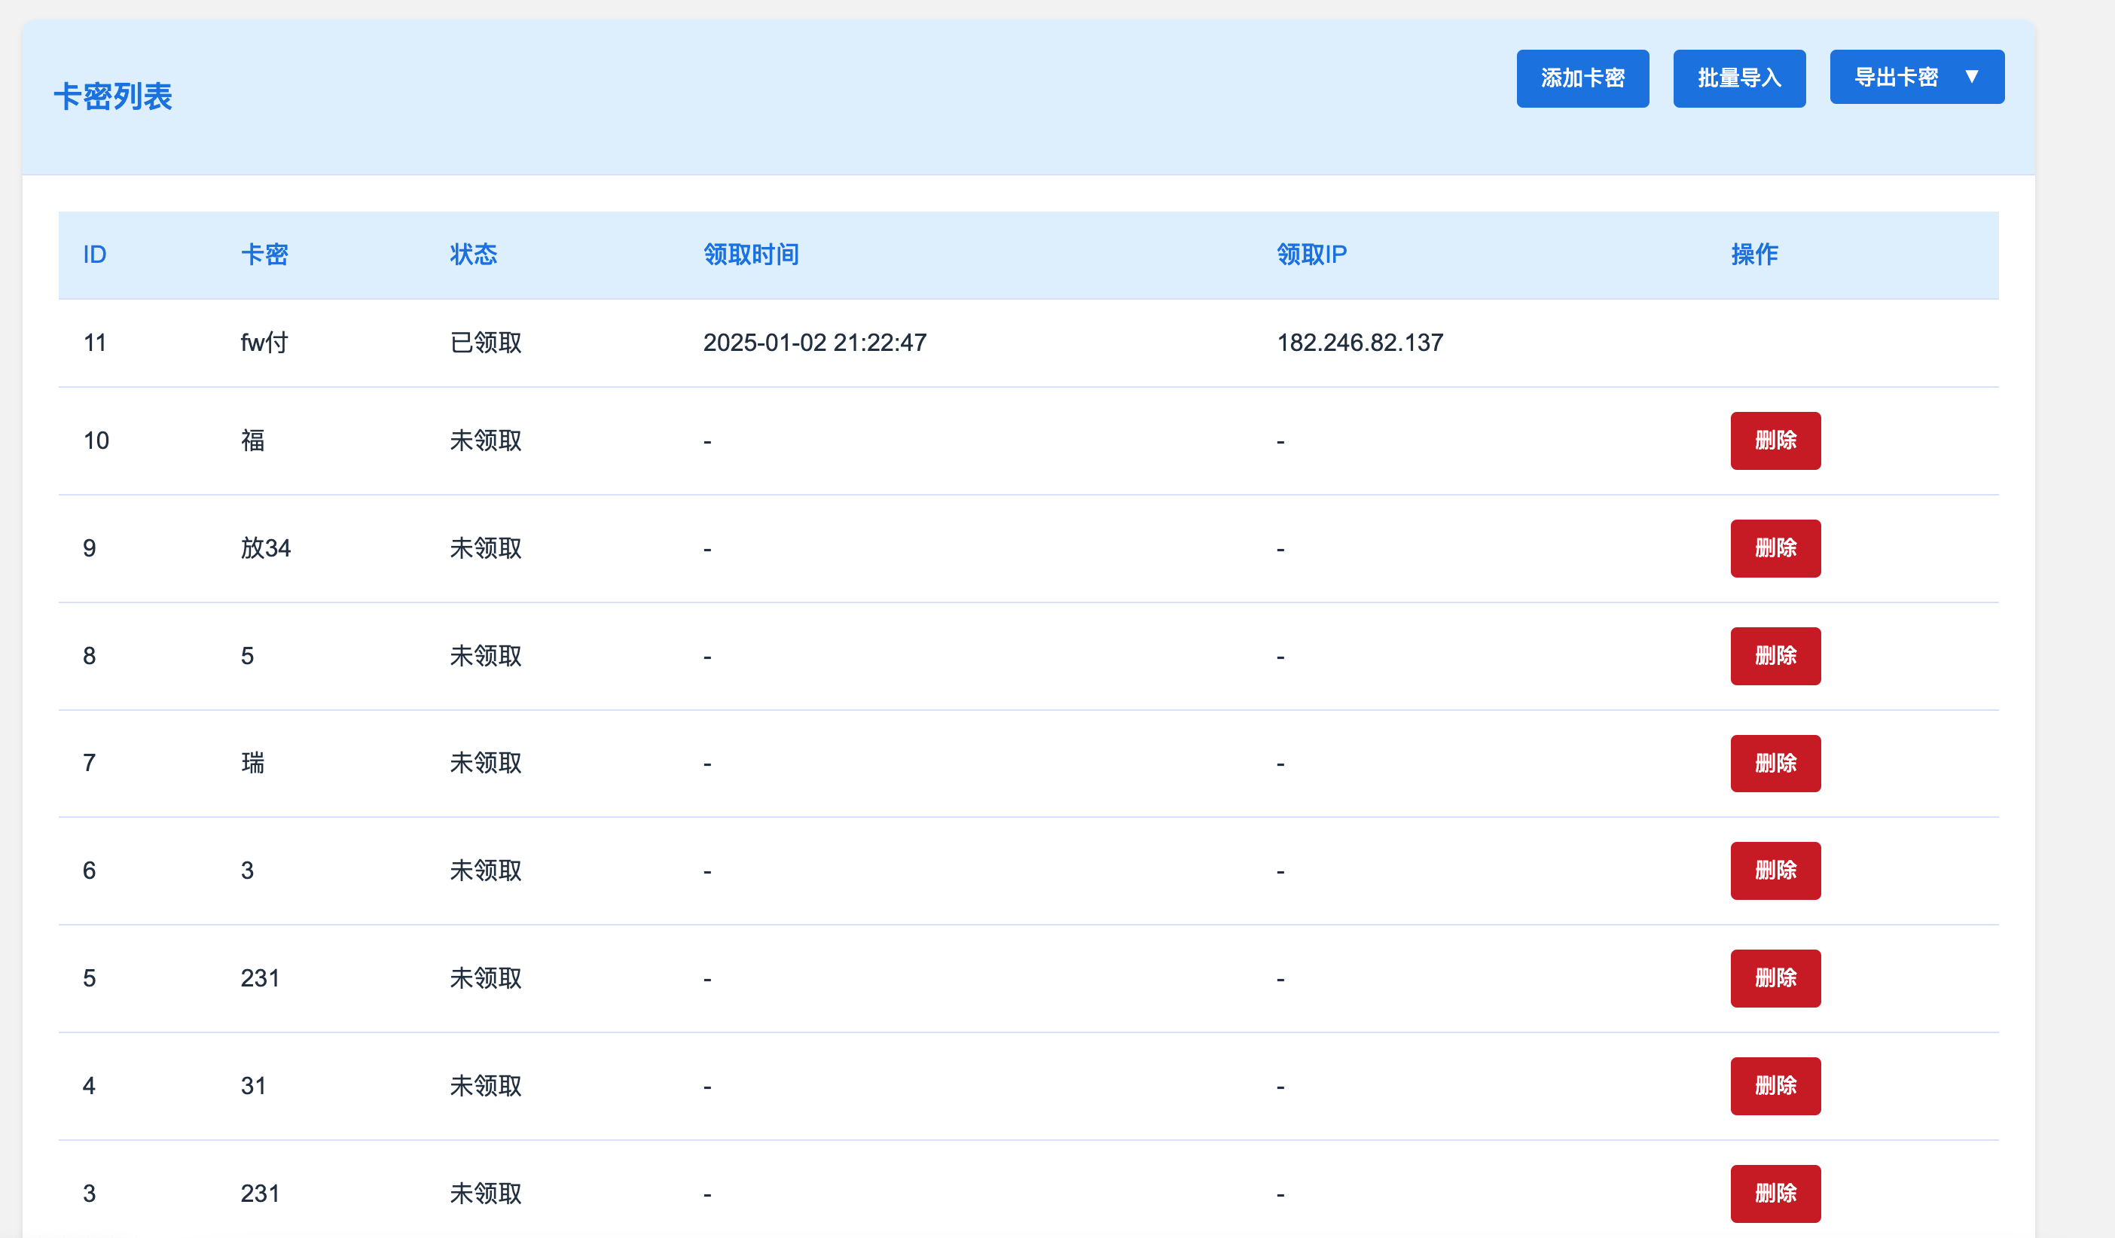The image size is (2115, 1238).
Task: Click the ID cell showing 11
Action: coord(95,343)
